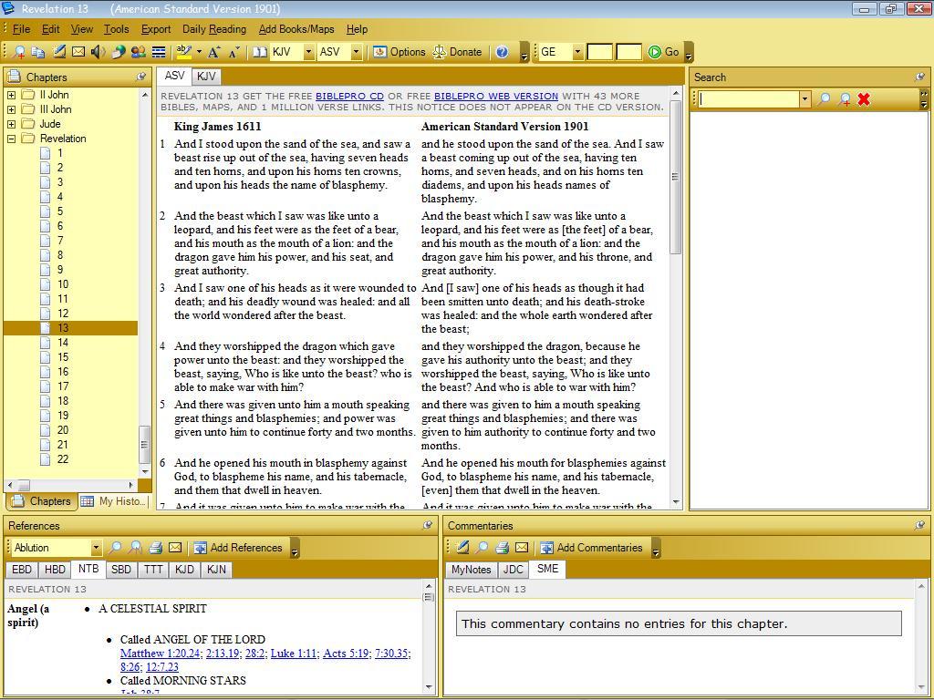The width and height of the screenshot is (934, 700).
Task: Click the magnifier icon in References toolbar
Action: [x=115, y=548]
